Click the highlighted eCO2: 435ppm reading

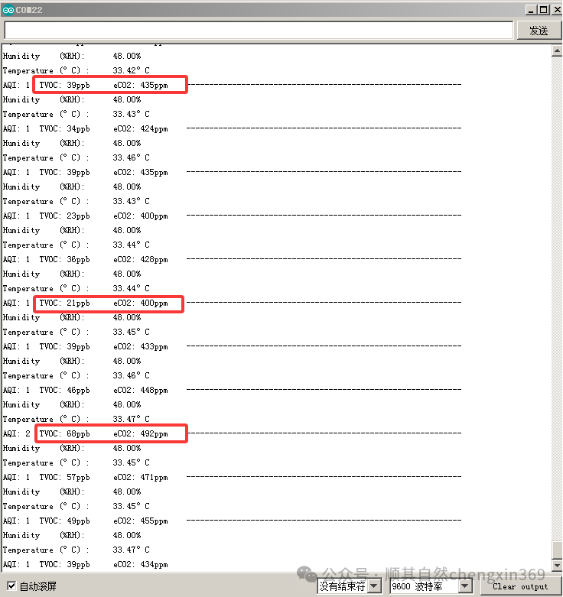[140, 86]
